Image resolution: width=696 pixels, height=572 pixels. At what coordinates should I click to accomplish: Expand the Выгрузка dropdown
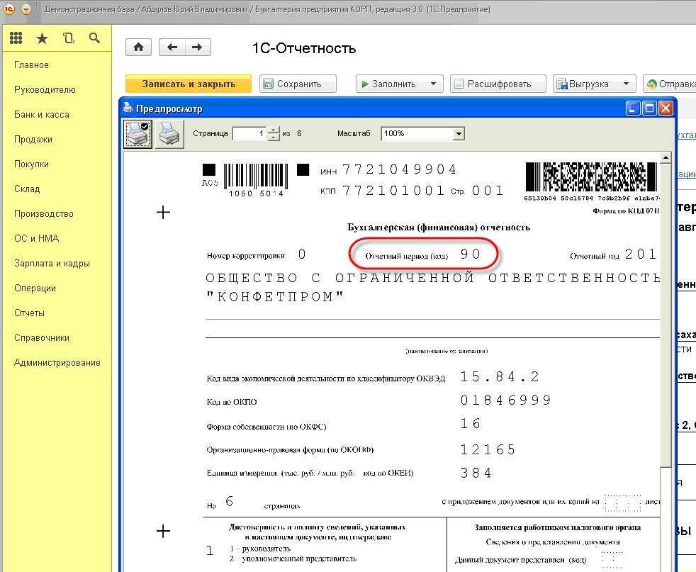[626, 84]
